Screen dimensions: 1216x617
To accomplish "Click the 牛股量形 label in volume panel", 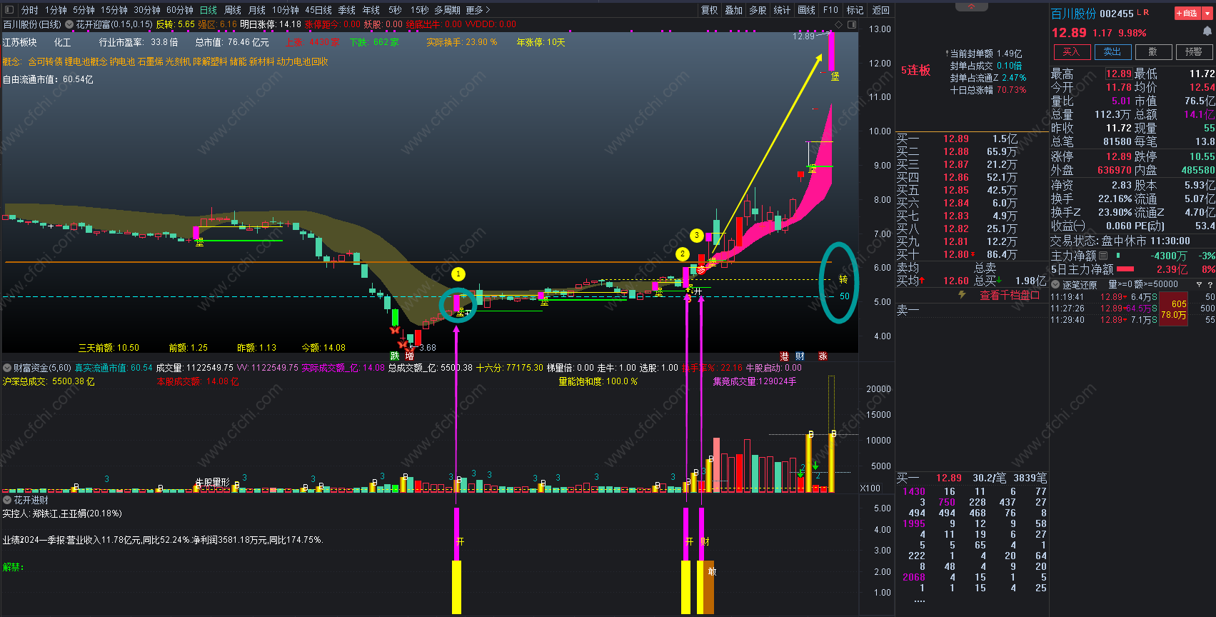I will [x=213, y=483].
